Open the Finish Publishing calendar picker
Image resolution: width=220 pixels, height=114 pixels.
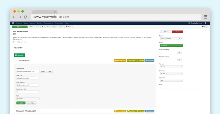[179, 59]
